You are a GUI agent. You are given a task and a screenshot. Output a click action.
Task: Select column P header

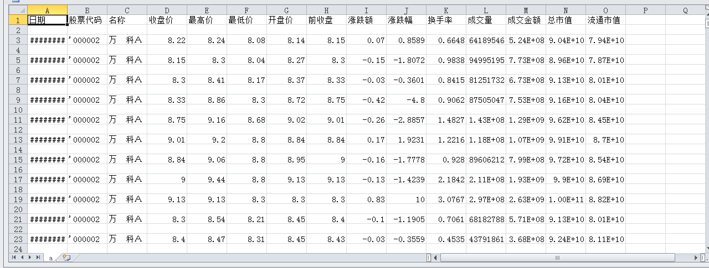(645, 10)
